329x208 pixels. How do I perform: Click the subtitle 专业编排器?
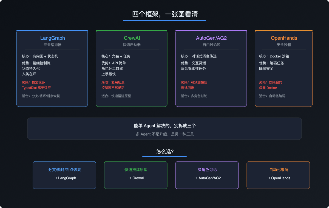tap(53, 45)
